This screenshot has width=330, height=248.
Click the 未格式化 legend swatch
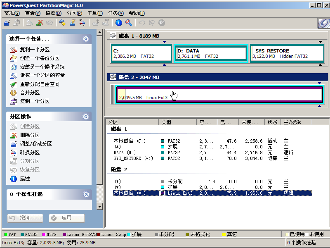click(x=187, y=234)
